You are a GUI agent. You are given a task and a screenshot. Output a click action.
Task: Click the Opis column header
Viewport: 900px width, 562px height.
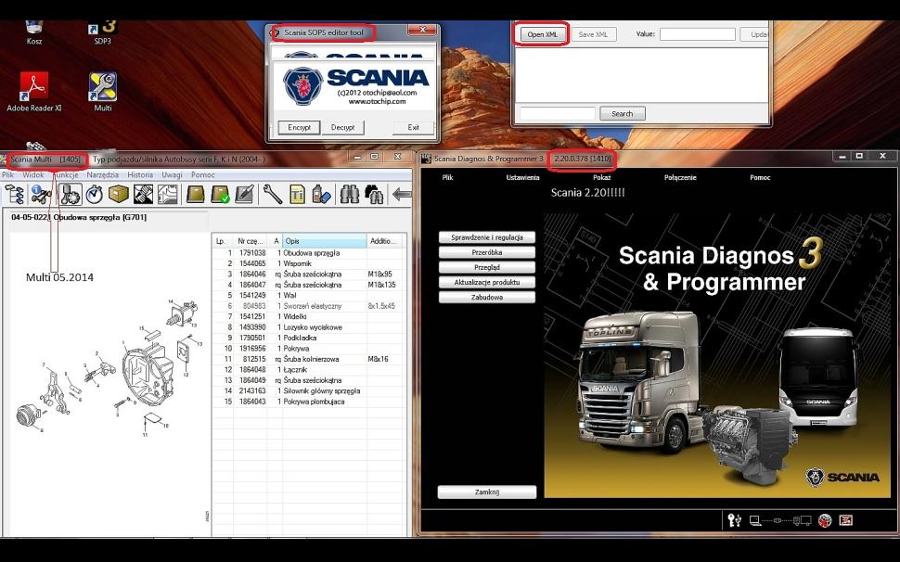[325, 241]
